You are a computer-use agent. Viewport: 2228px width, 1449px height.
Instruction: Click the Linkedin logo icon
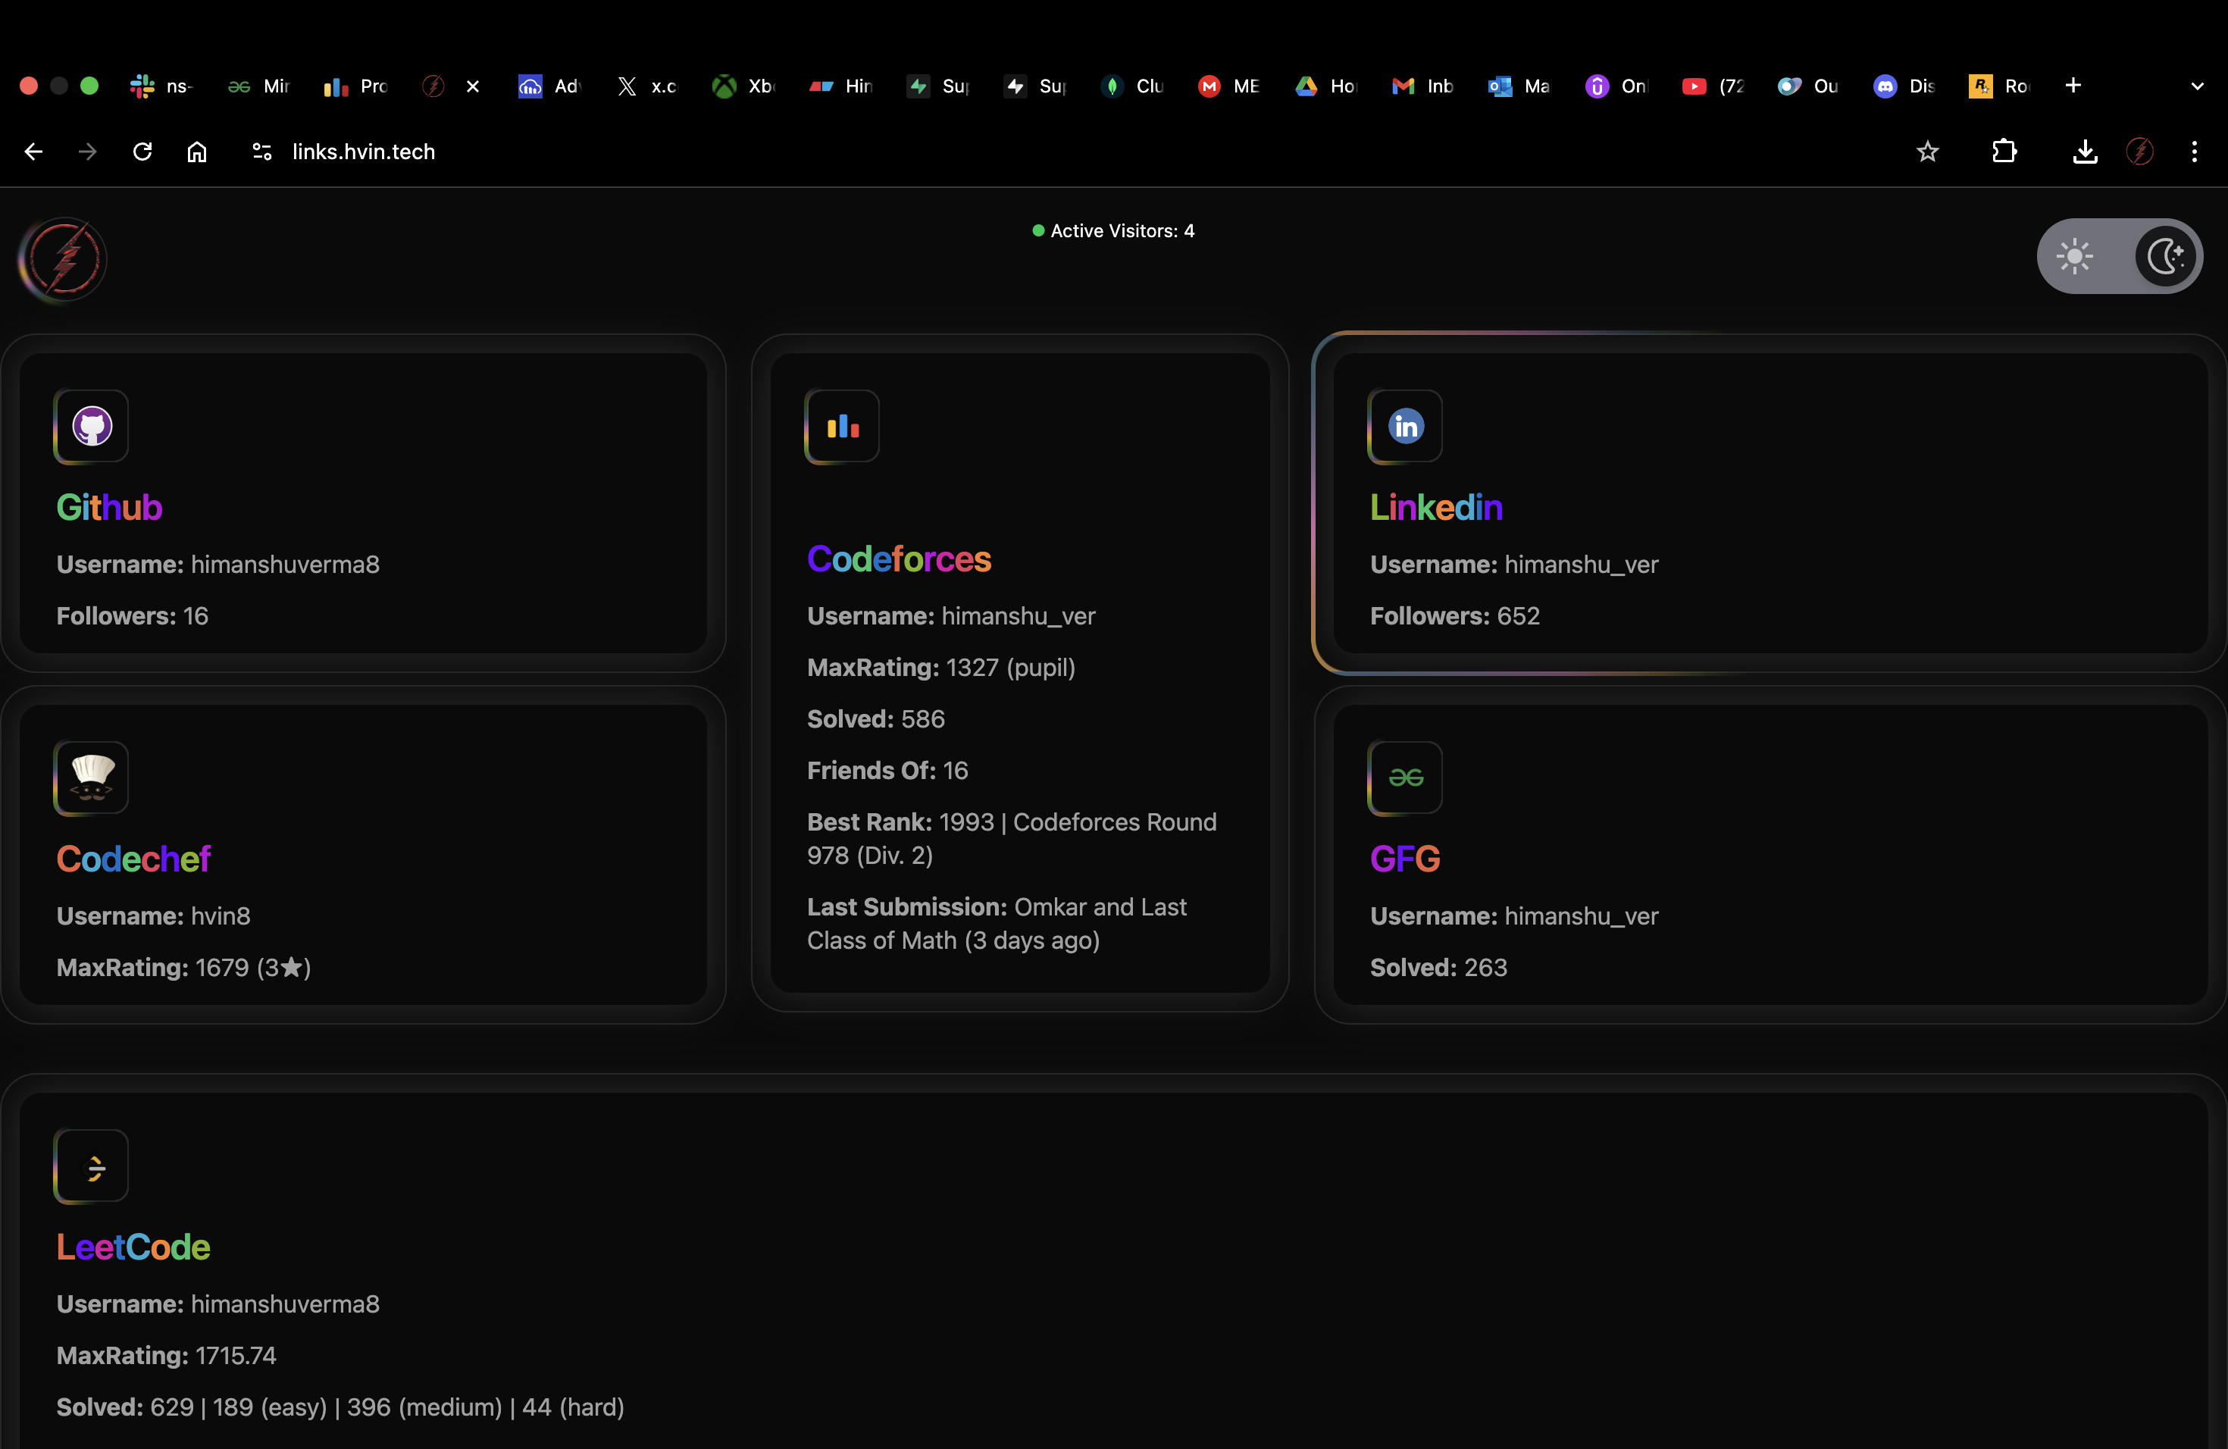pyautogui.click(x=1405, y=426)
